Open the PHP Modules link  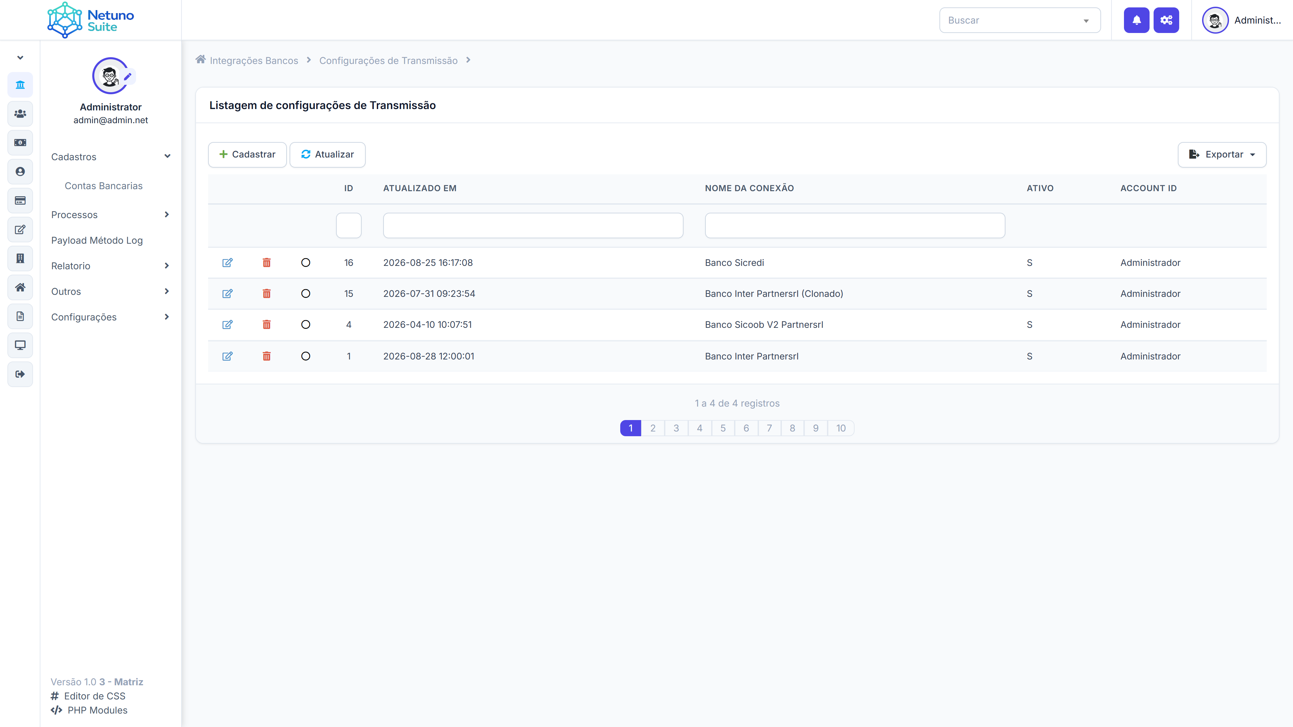point(89,710)
